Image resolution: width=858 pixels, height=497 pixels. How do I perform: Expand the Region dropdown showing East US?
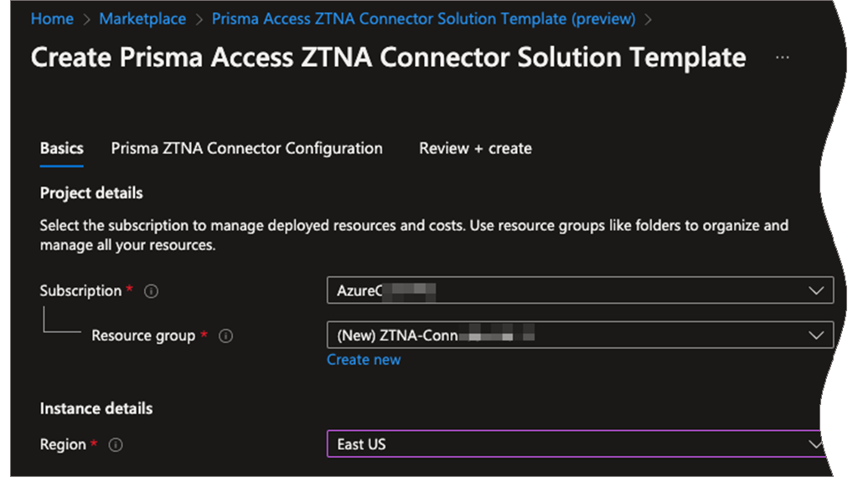[576, 444]
